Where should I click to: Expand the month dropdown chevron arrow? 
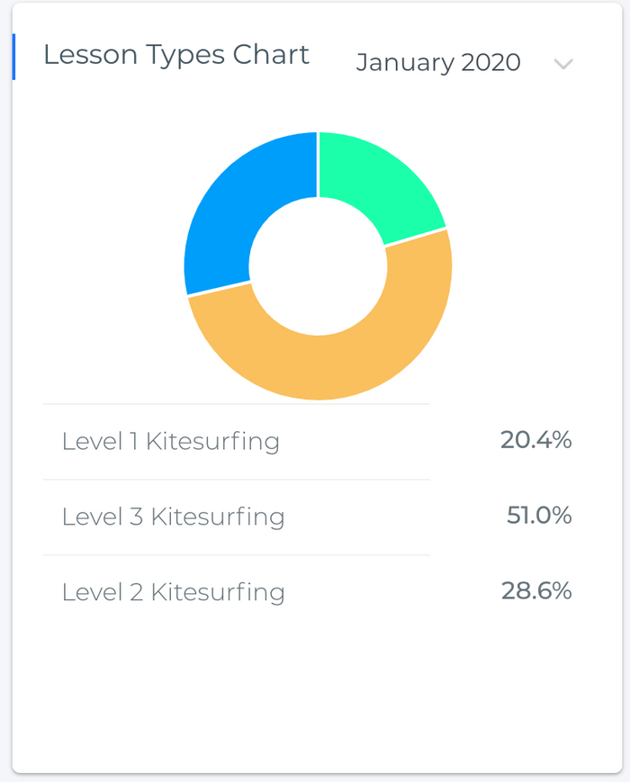(563, 63)
